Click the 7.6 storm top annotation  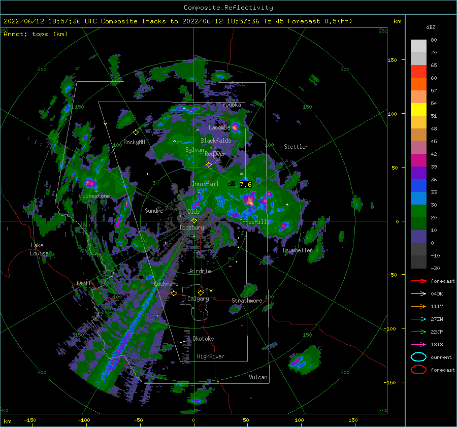coord(246,184)
